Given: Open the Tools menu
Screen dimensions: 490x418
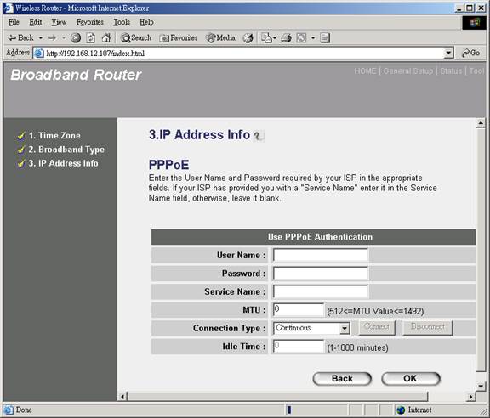Looking at the screenshot, I should click(x=122, y=22).
